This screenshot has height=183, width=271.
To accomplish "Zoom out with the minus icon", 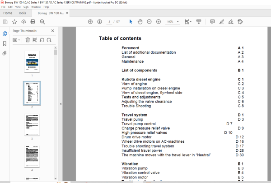I will 149,22.
